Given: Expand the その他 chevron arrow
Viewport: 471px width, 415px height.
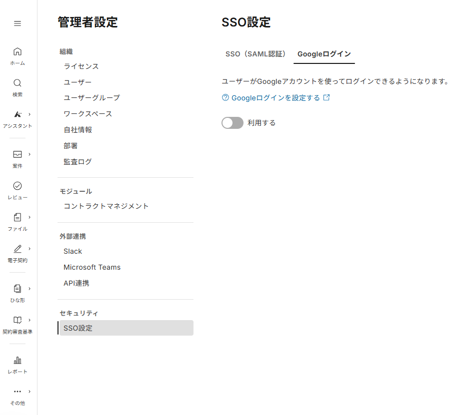Looking at the screenshot, I should pyautogui.click(x=29, y=392).
